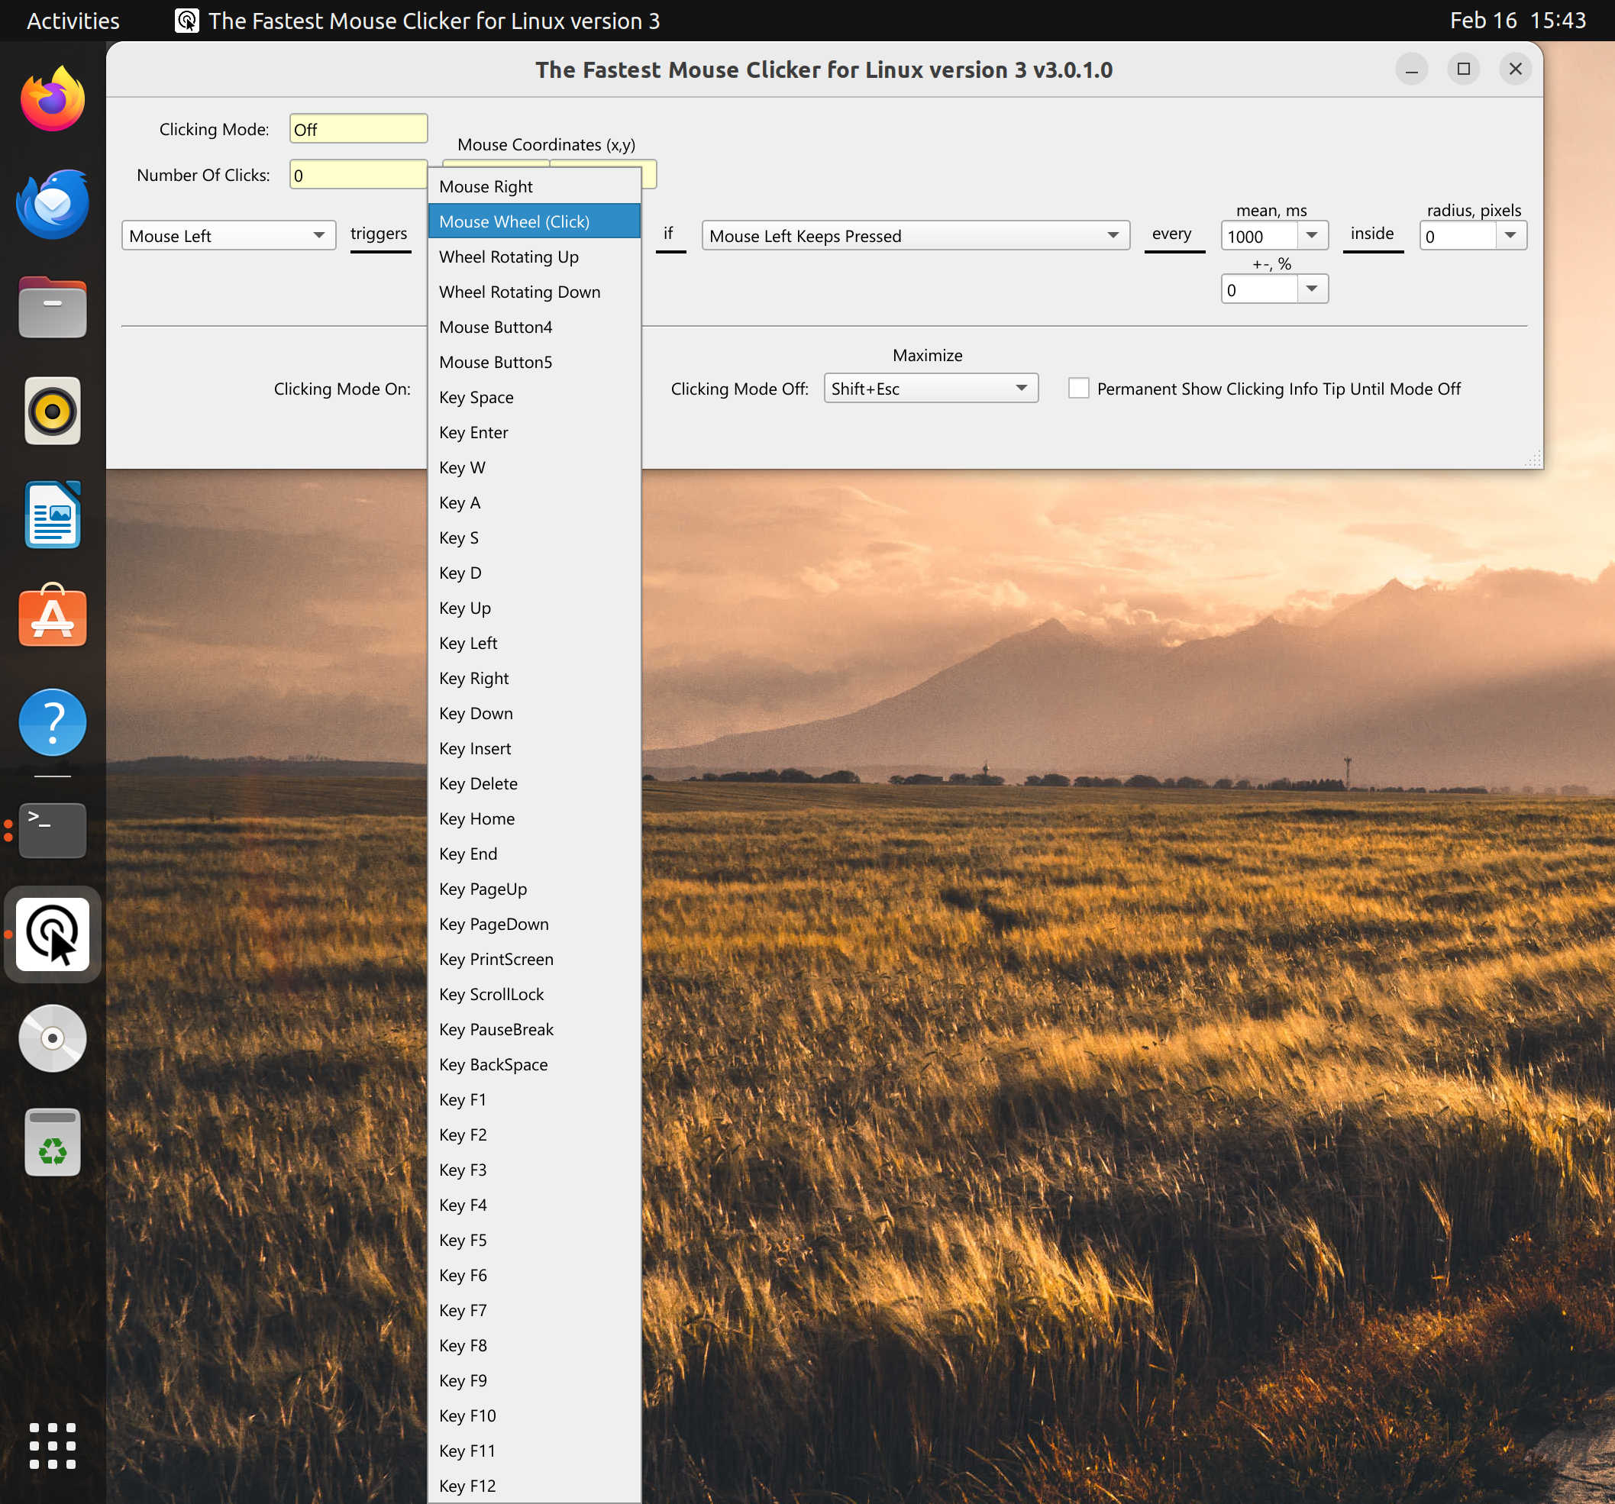Open the Shift+Esc clicking mode off dropdown
Screen dimensions: 1615x1504
pyautogui.click(x=930, y=388)
